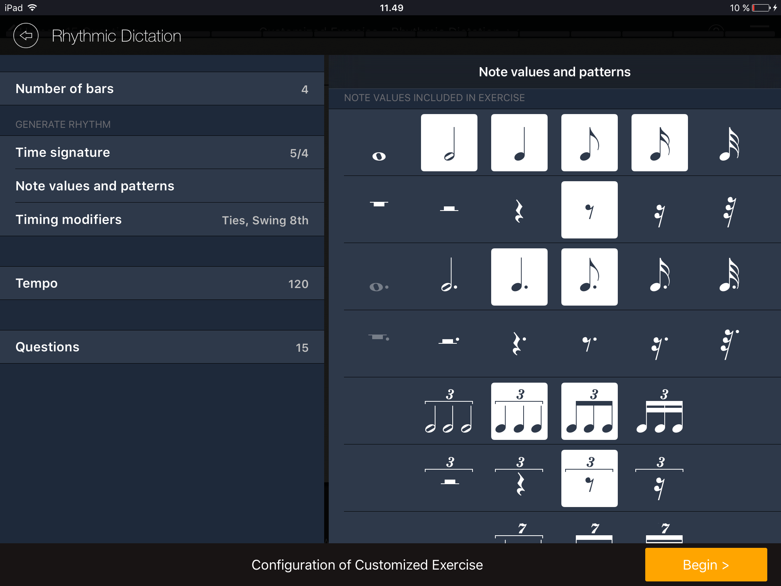This screenshot has height=586, width=781.
Task: Disable the eighth note triplet pattern
Action: point(589,411)
